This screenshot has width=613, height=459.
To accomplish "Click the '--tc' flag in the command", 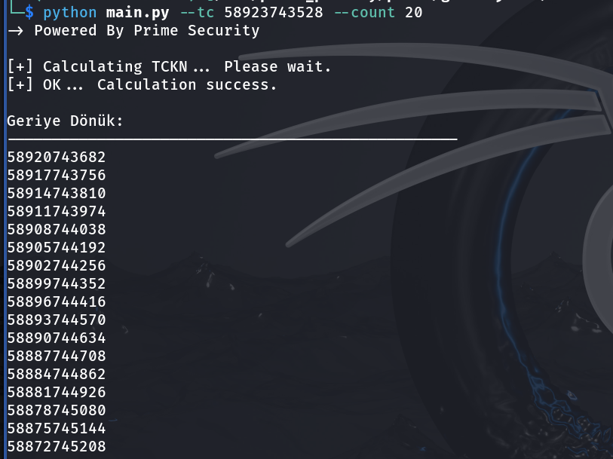I will 197,13.
